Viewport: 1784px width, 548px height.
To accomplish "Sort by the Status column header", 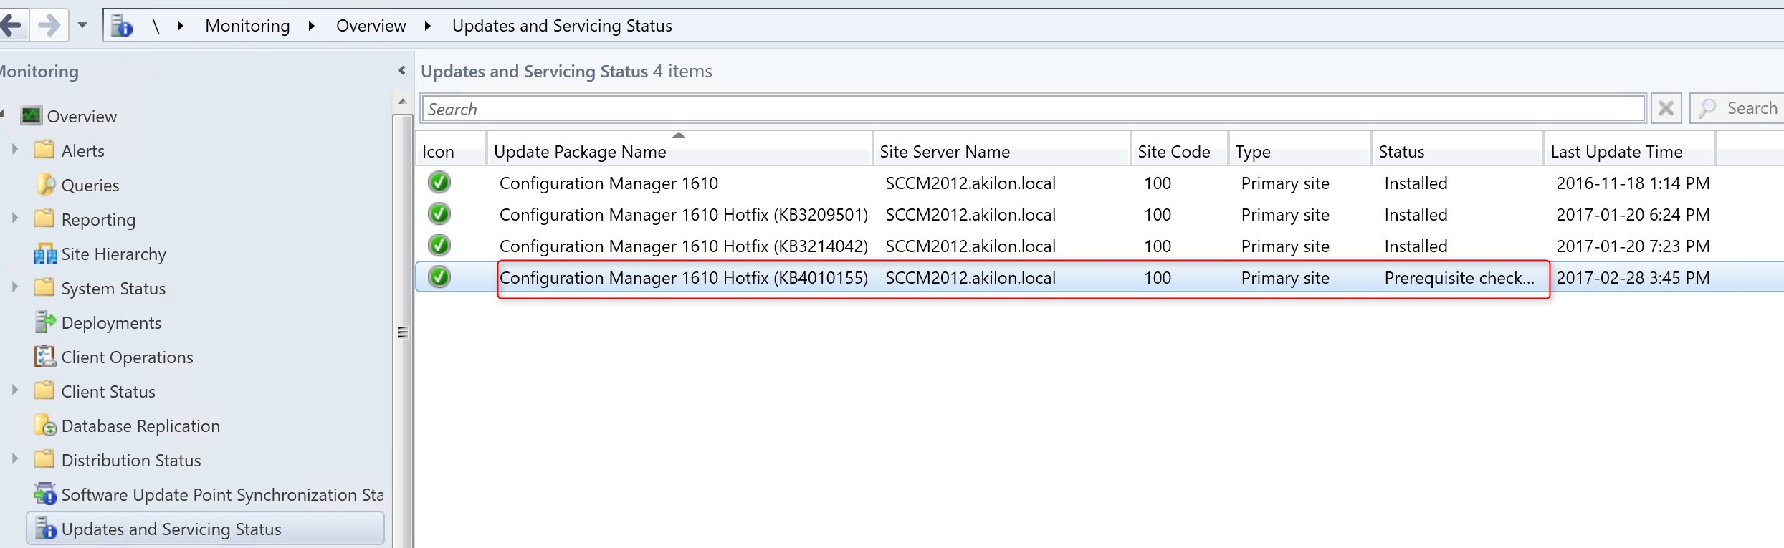I will point(1457,151).
